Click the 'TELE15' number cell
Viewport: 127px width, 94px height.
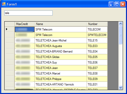97,40
